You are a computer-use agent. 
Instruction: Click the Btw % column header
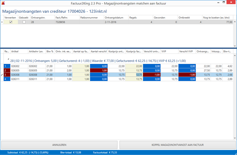click(x=50, y=51)
